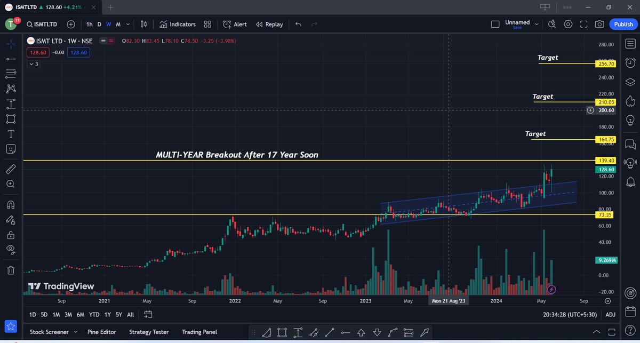Open the chats speech bubble panel
The image size is (640, 343).
pos(630,143)
